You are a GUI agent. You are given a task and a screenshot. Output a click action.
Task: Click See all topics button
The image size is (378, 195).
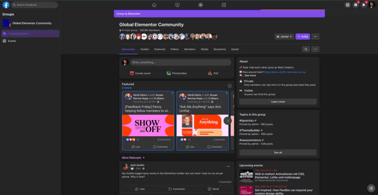click(278, 153)
